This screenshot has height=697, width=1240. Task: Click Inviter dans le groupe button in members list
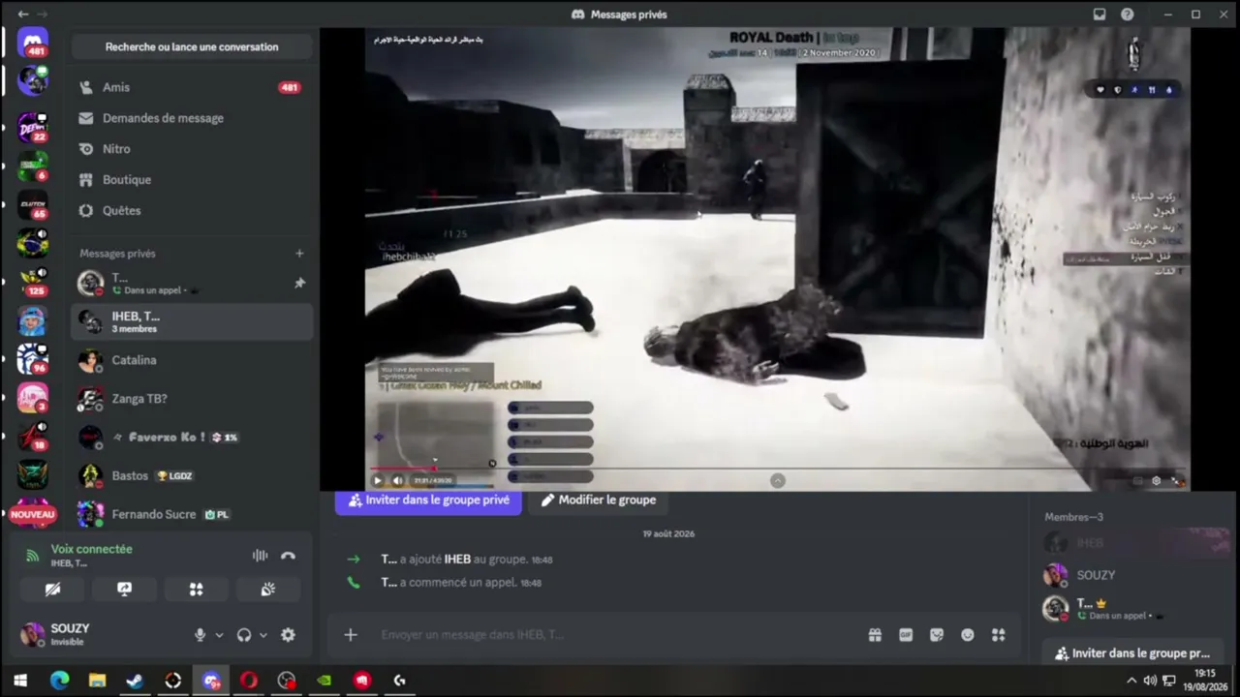1132,653
